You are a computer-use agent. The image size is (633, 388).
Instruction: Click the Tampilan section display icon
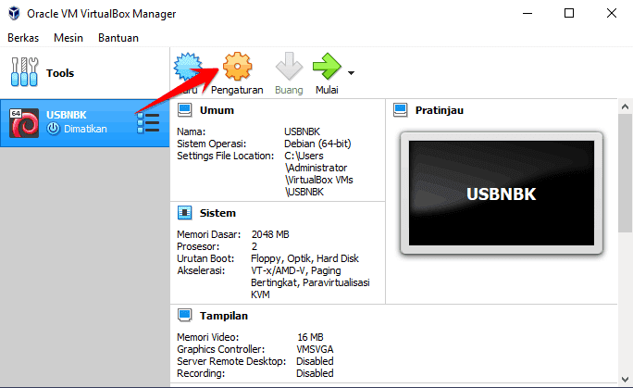pos(185,316)
